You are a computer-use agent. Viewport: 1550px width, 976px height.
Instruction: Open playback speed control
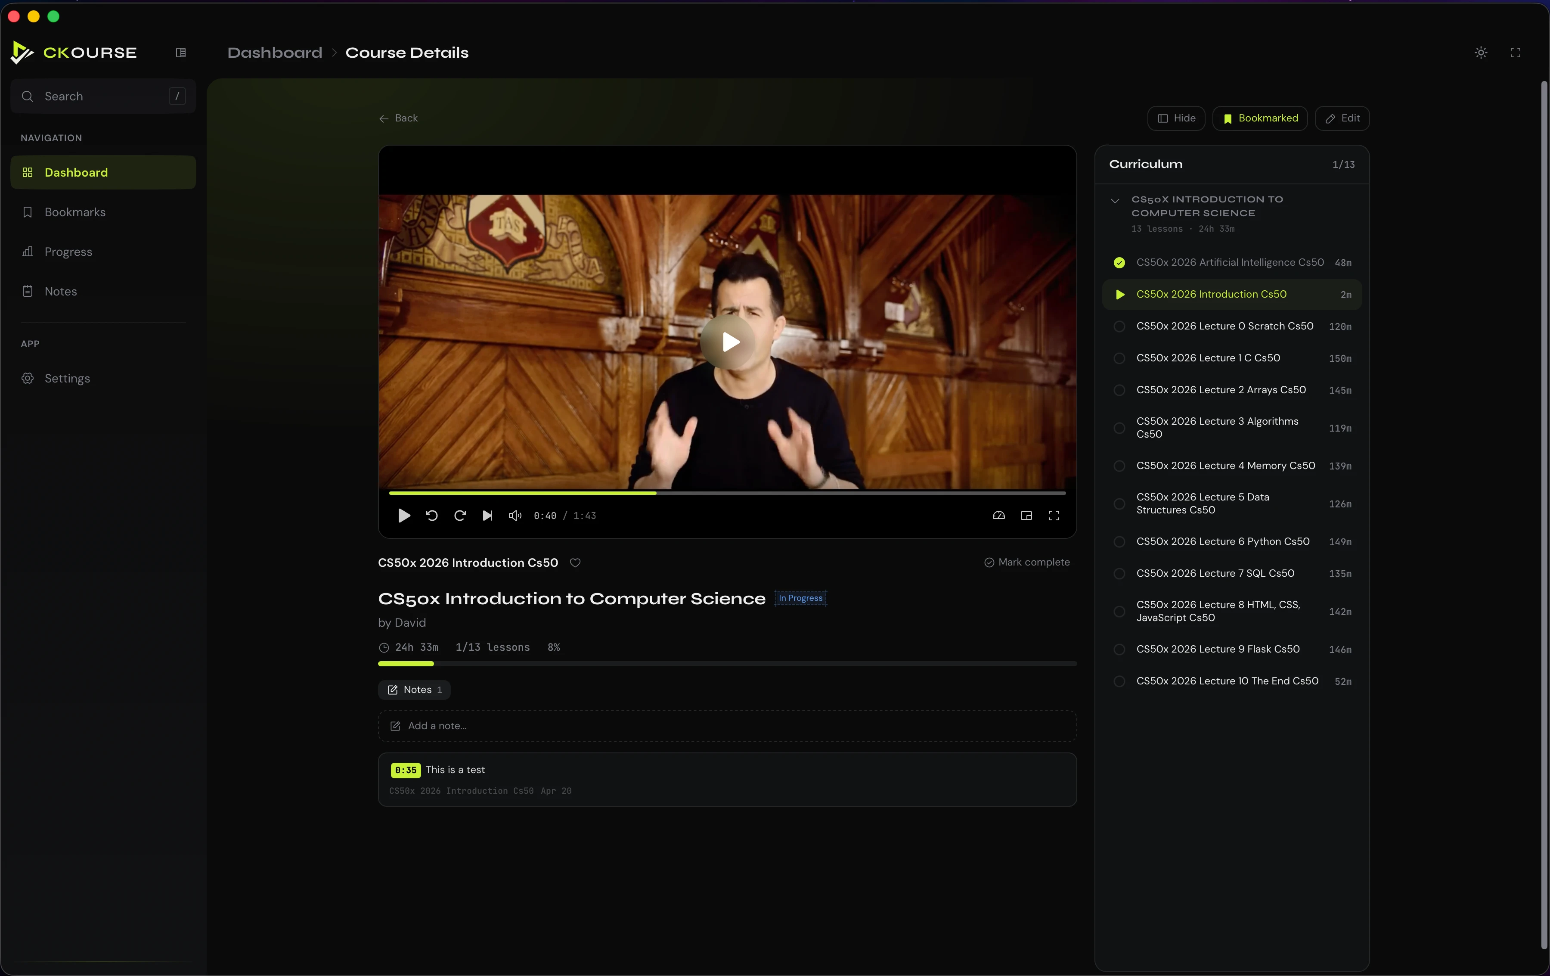click(x=998, y=516)
